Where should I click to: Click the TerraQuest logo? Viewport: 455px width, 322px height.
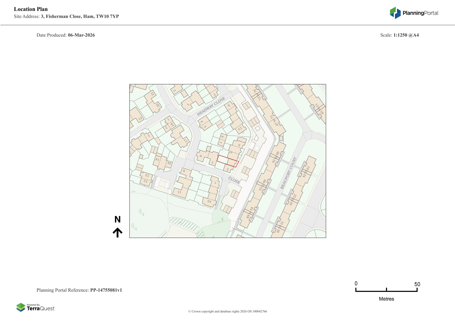point(35,307)
